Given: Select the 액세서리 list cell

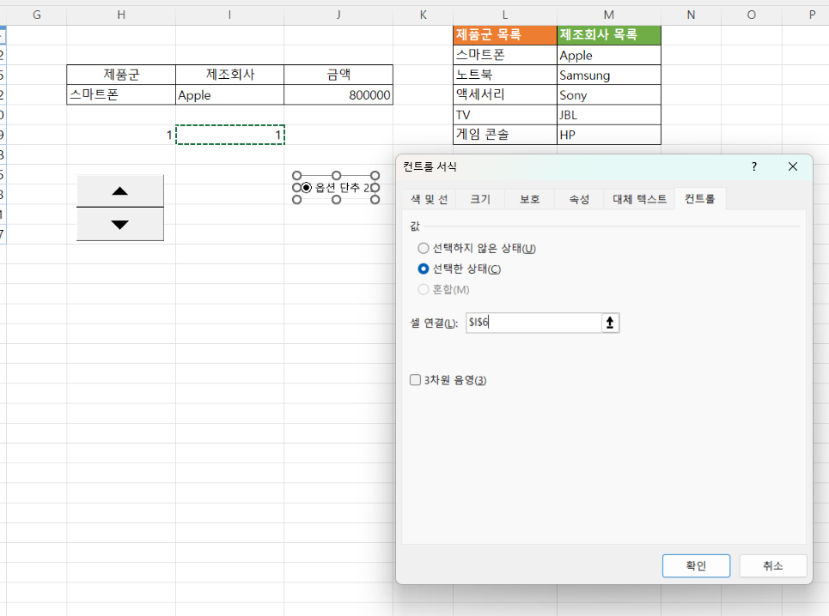Looking at the screenshot, I should (x=505, y=95).
